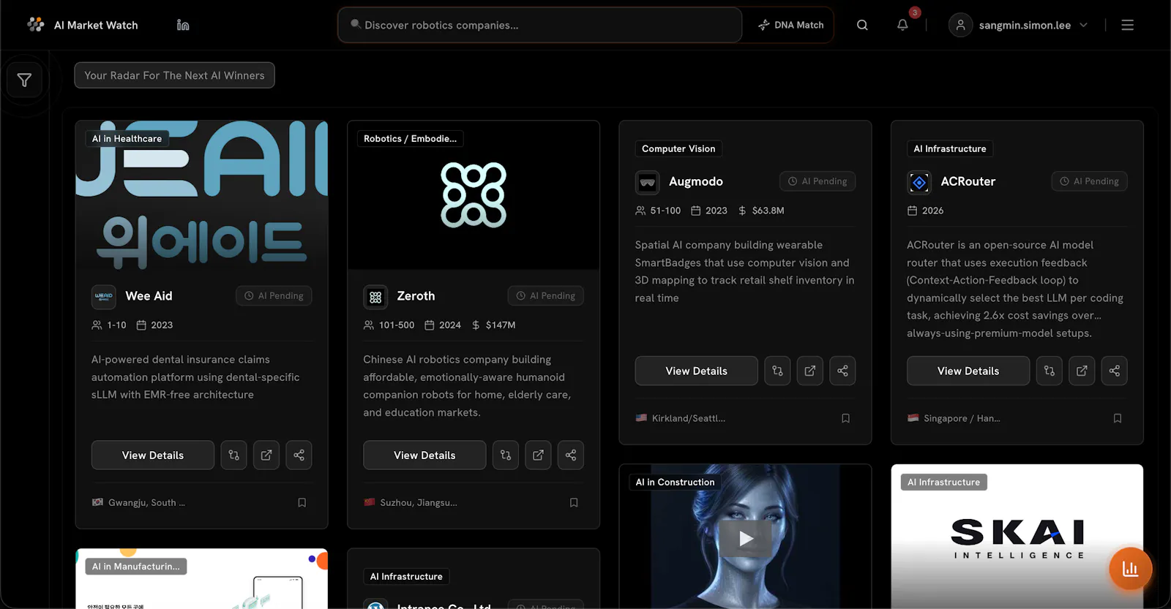Click compare icon on Augmodo card
This screenshot has width=1171, height=609.
click(777, 371)
